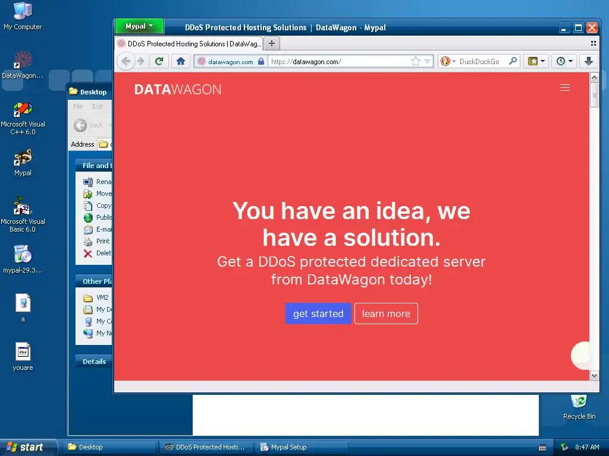The height and width of the screenshot is (456, 609).
Task: Open the VM2 folder link in Other Places
Action: click(96, 297)
